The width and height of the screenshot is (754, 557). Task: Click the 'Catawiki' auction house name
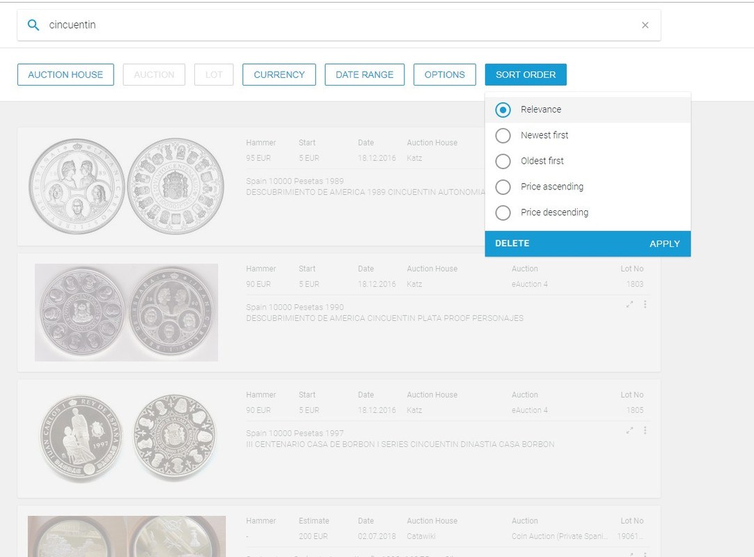[421, 536]
